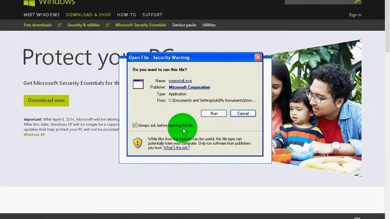Viewport: 390px width, 219px height.
Task: Sign in to the Windows site
Action: pos(355,15)
